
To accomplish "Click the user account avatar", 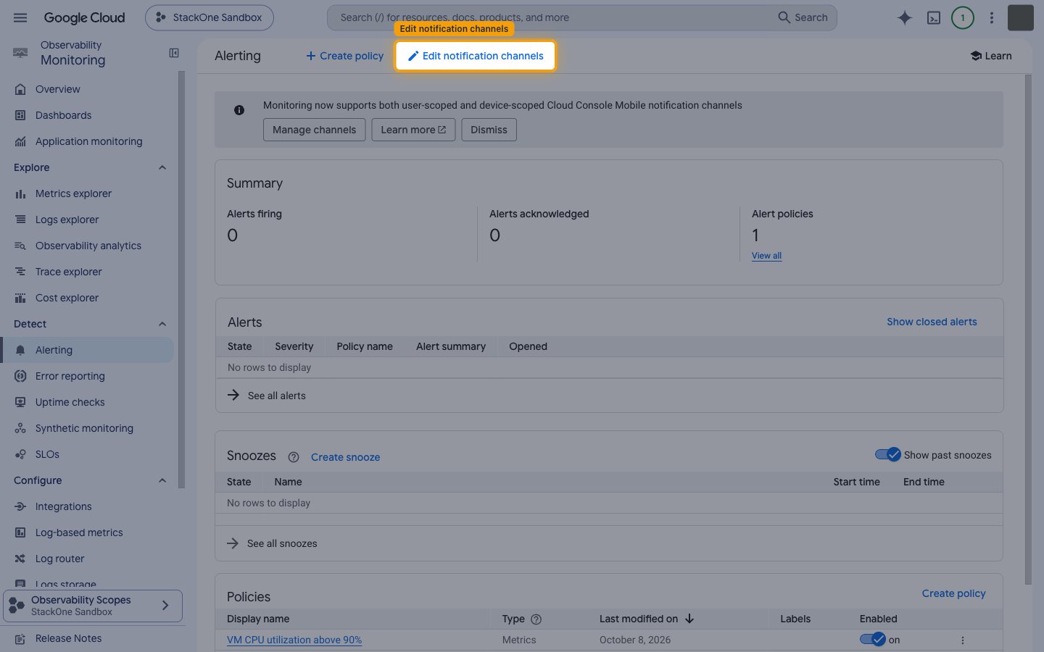I will 1021,17.
